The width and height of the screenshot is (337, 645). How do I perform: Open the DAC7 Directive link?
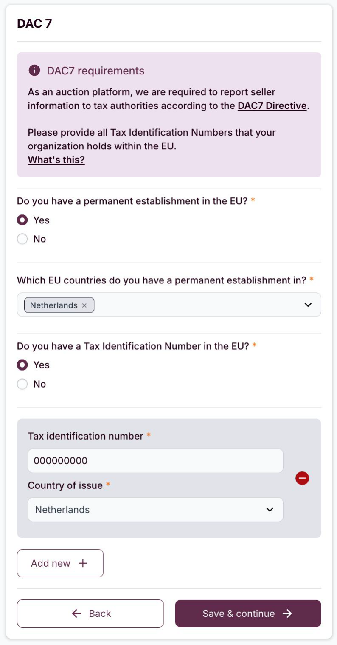click(x=272, y=106)
